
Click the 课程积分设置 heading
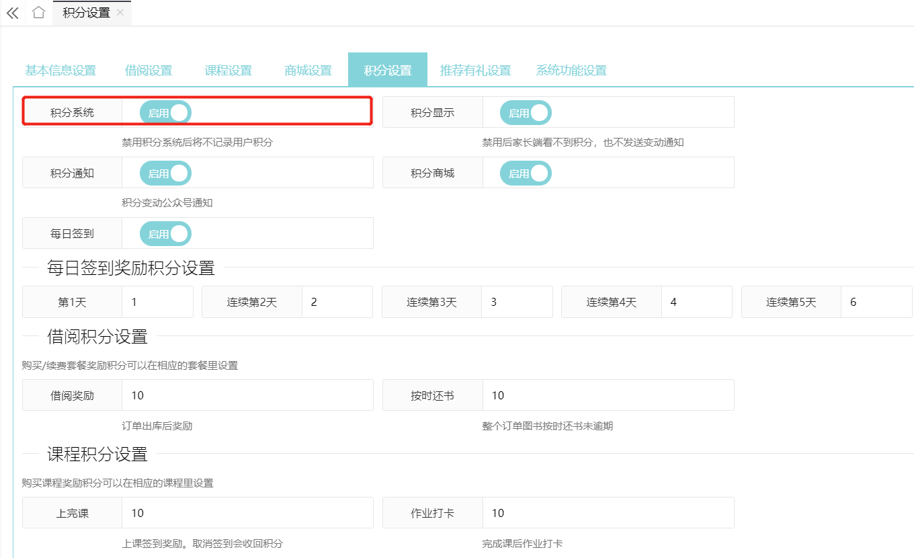pos(97,454)
